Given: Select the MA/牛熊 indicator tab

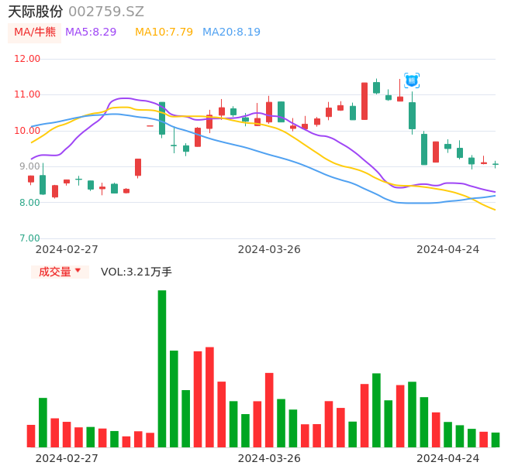Looking at the screenshot, I should point(35,33).
